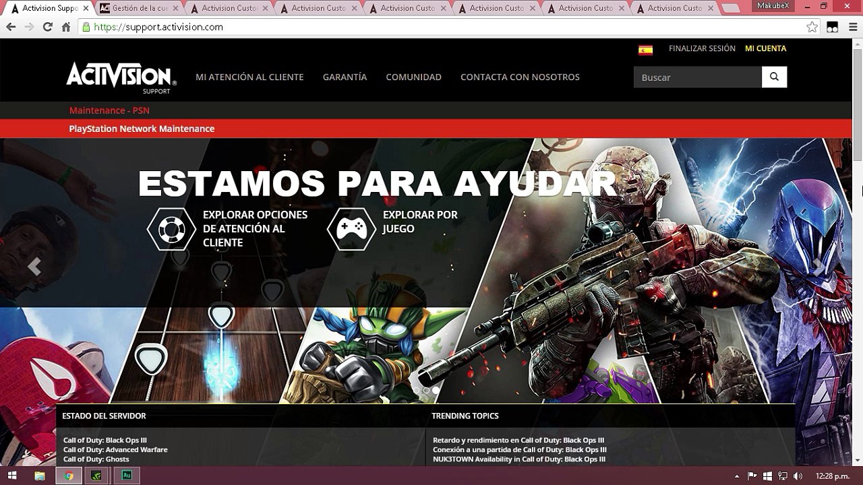Click the magnifier search button
Image resolution: width=863 pixels, height=485 pixels.
[774, 77]
